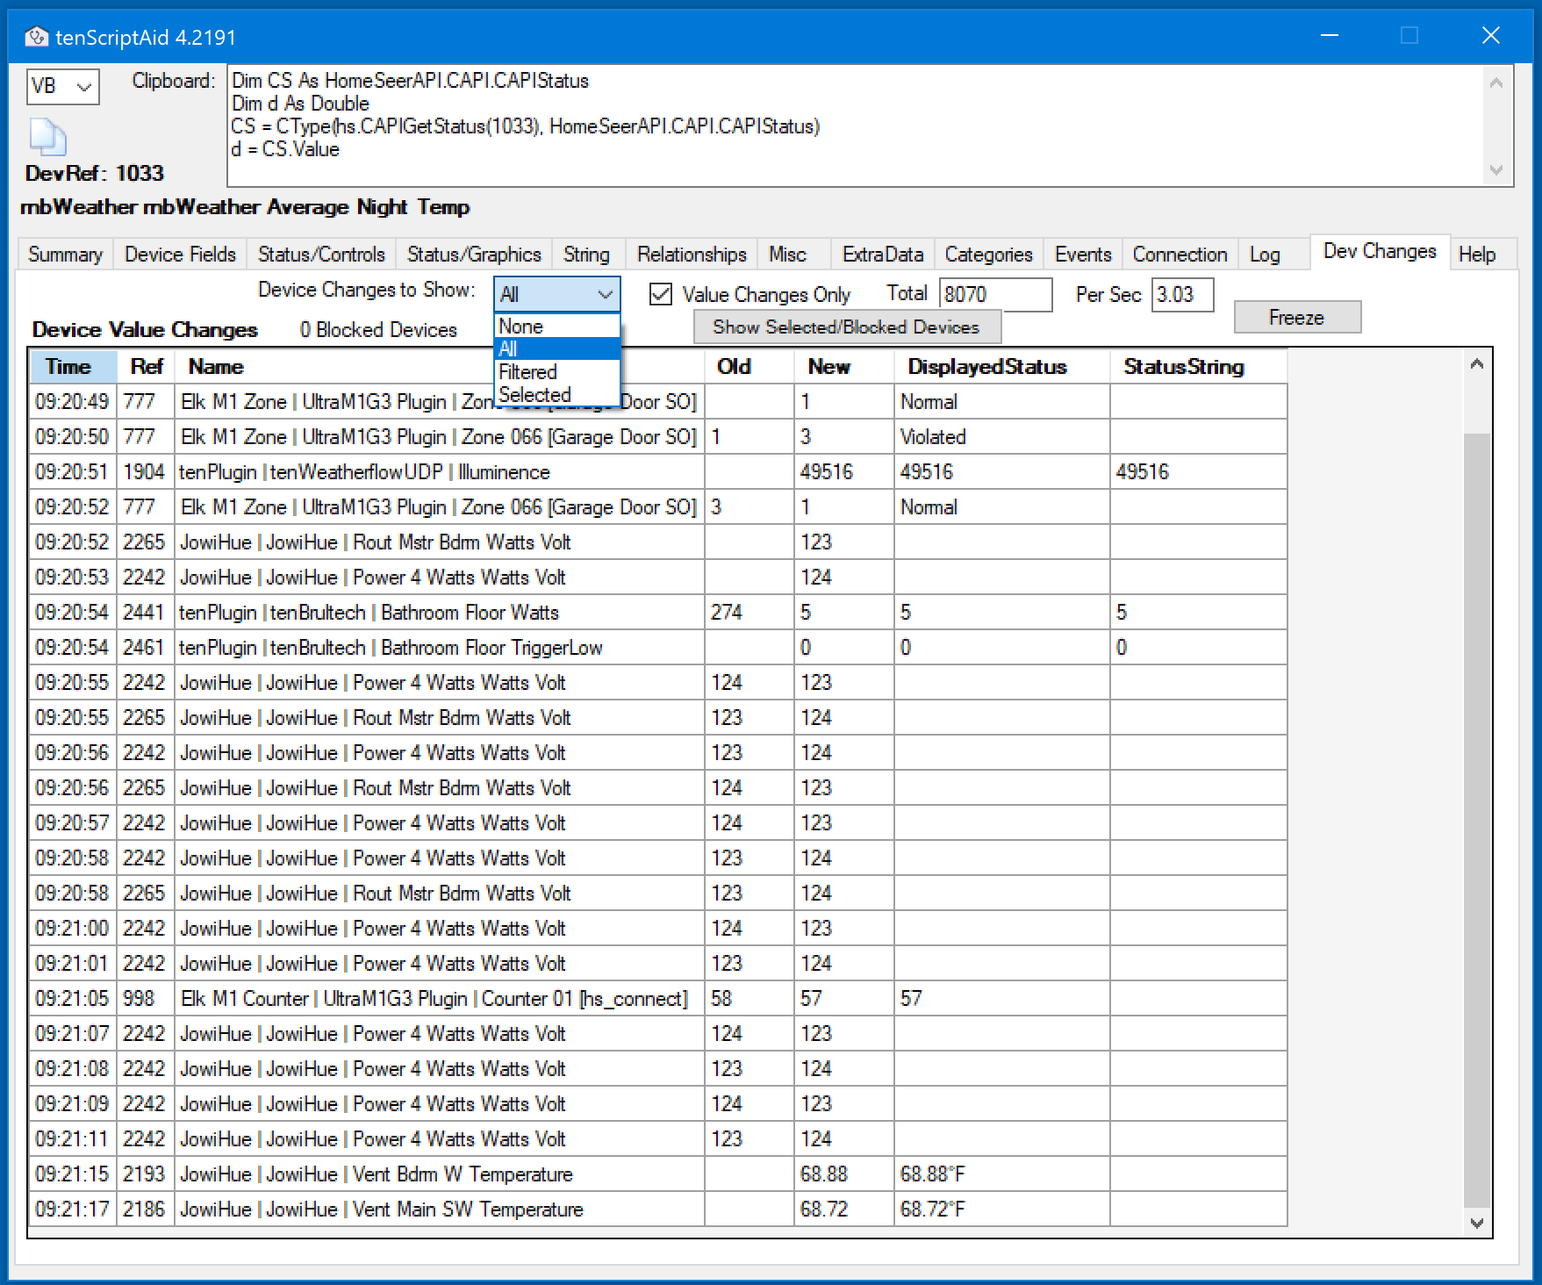This screenshot has width=1542, height=1285.
Task: Go to the Events tab
Action: (1082, 255)
